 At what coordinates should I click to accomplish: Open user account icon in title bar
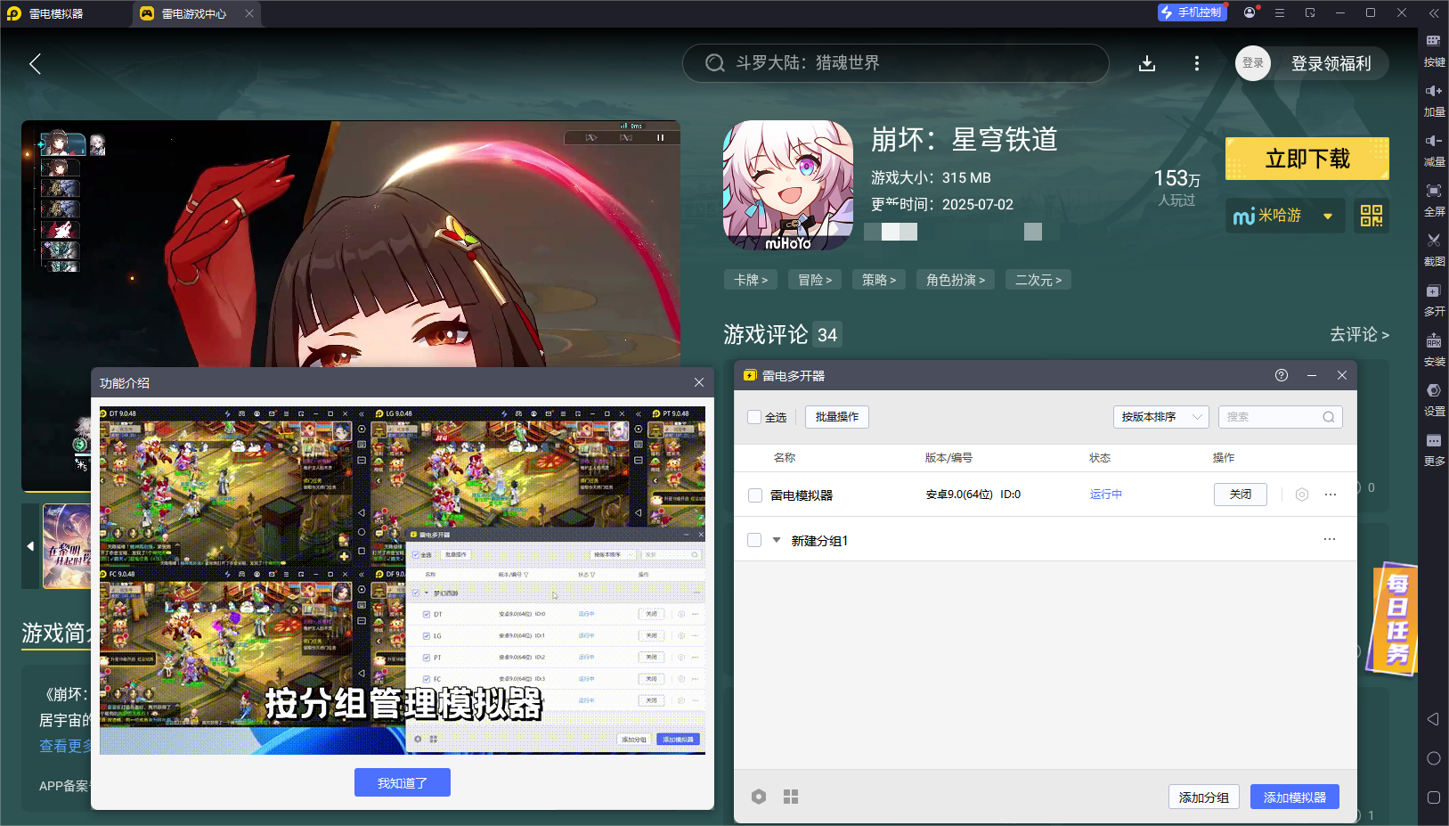[1250, 12]
